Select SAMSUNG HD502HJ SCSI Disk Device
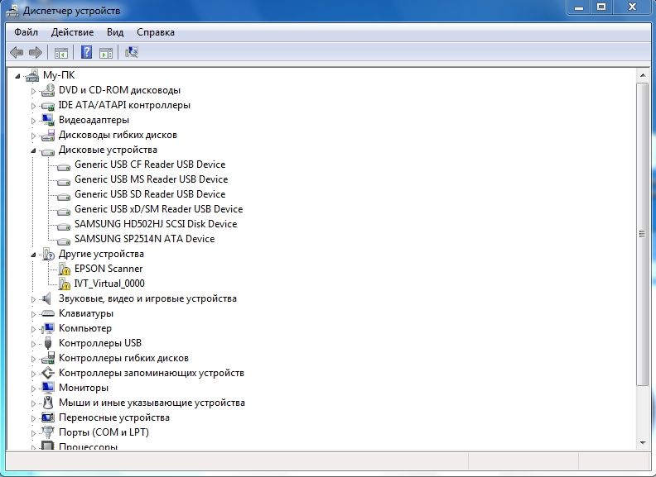This screenshot has width=656, height=477. (x=156, y=224)
